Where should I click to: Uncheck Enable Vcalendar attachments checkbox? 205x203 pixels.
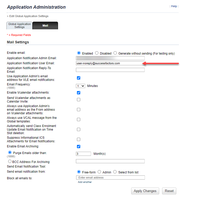pyautogui.click(x=78, y=93)
